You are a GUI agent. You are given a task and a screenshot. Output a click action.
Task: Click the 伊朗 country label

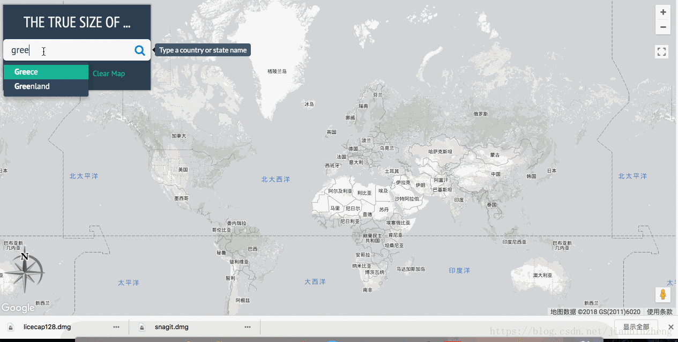420,185
